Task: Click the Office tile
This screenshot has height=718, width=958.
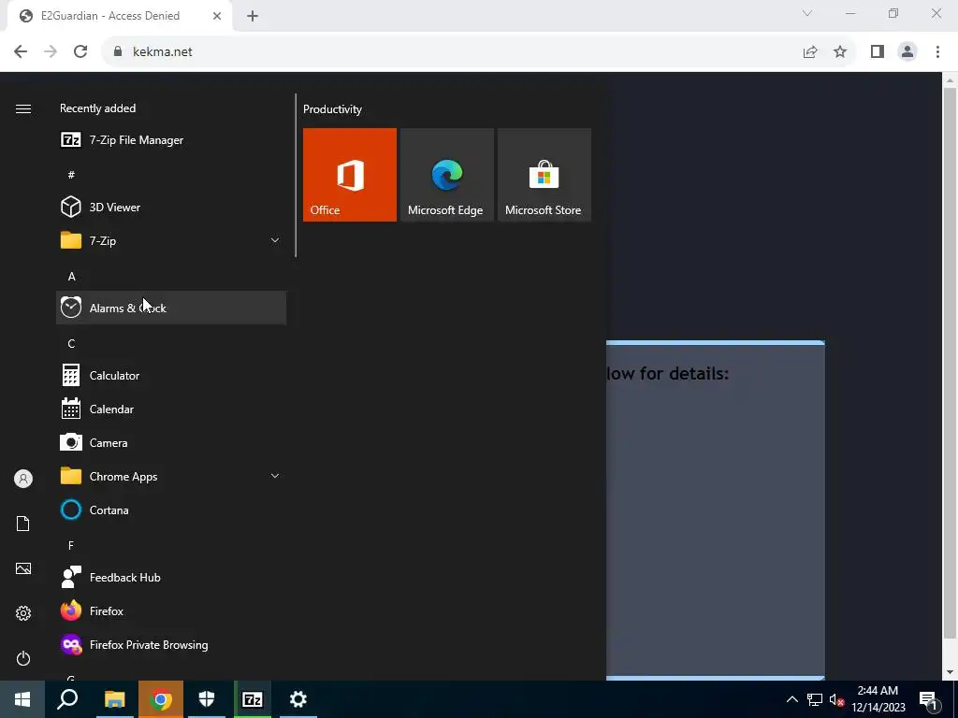Action: (350, 175)
